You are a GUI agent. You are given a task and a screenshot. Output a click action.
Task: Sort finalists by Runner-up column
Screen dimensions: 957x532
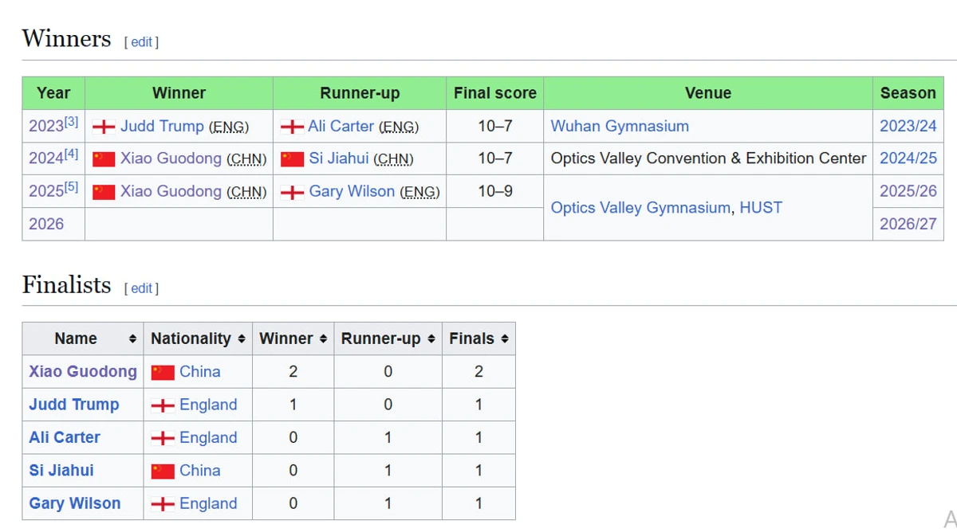[431, 338]
